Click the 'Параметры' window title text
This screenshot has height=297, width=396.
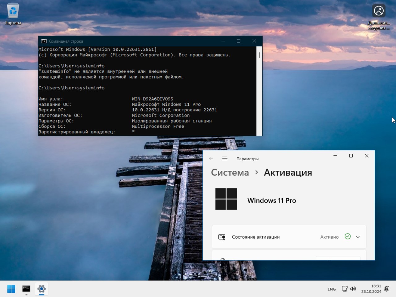pyautogui.click(x=247, y=159)
